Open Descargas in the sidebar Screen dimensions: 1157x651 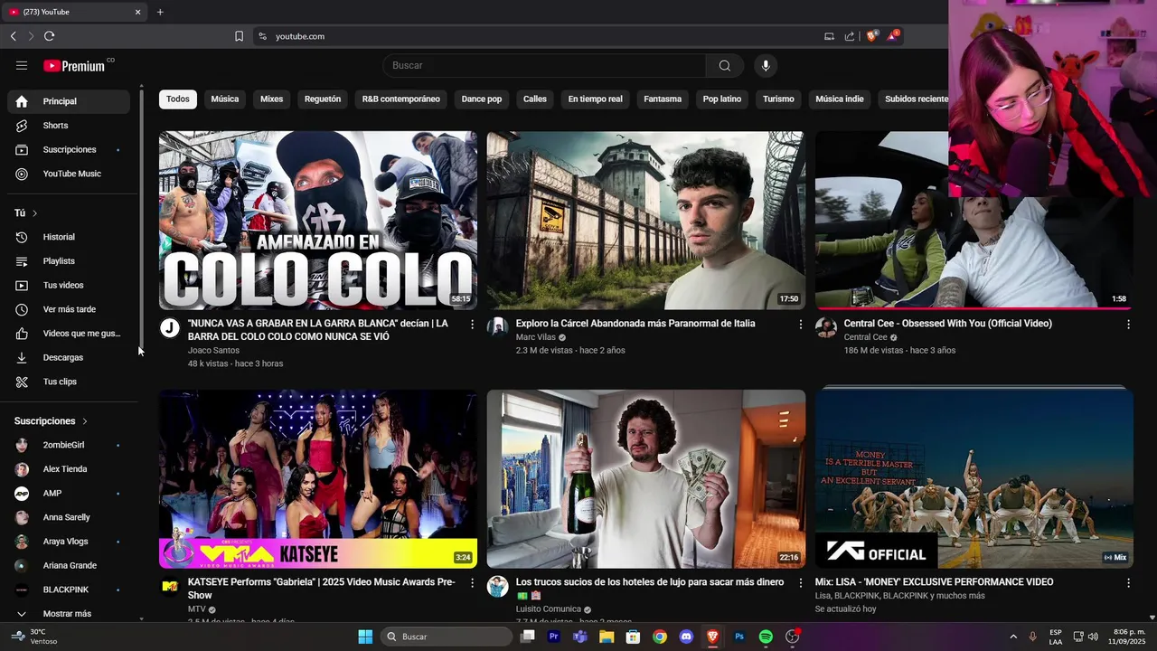pos(69,357)
